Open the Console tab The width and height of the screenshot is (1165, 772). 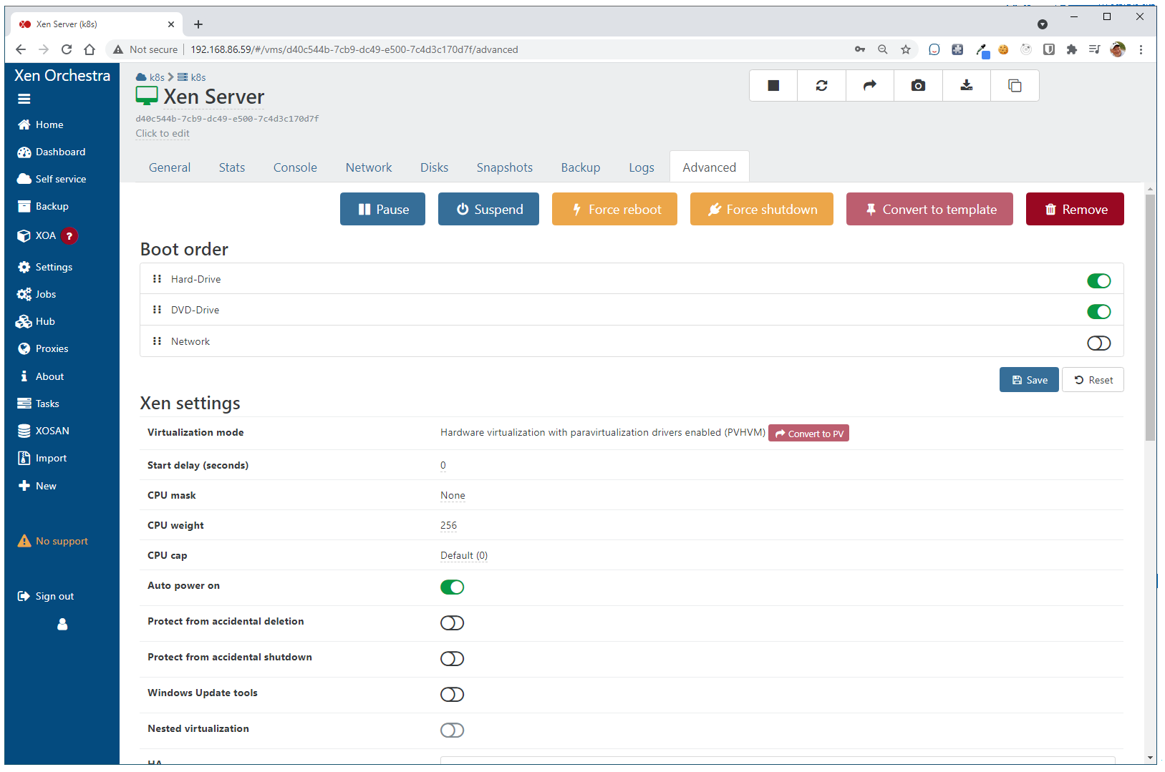click(295, 167)
